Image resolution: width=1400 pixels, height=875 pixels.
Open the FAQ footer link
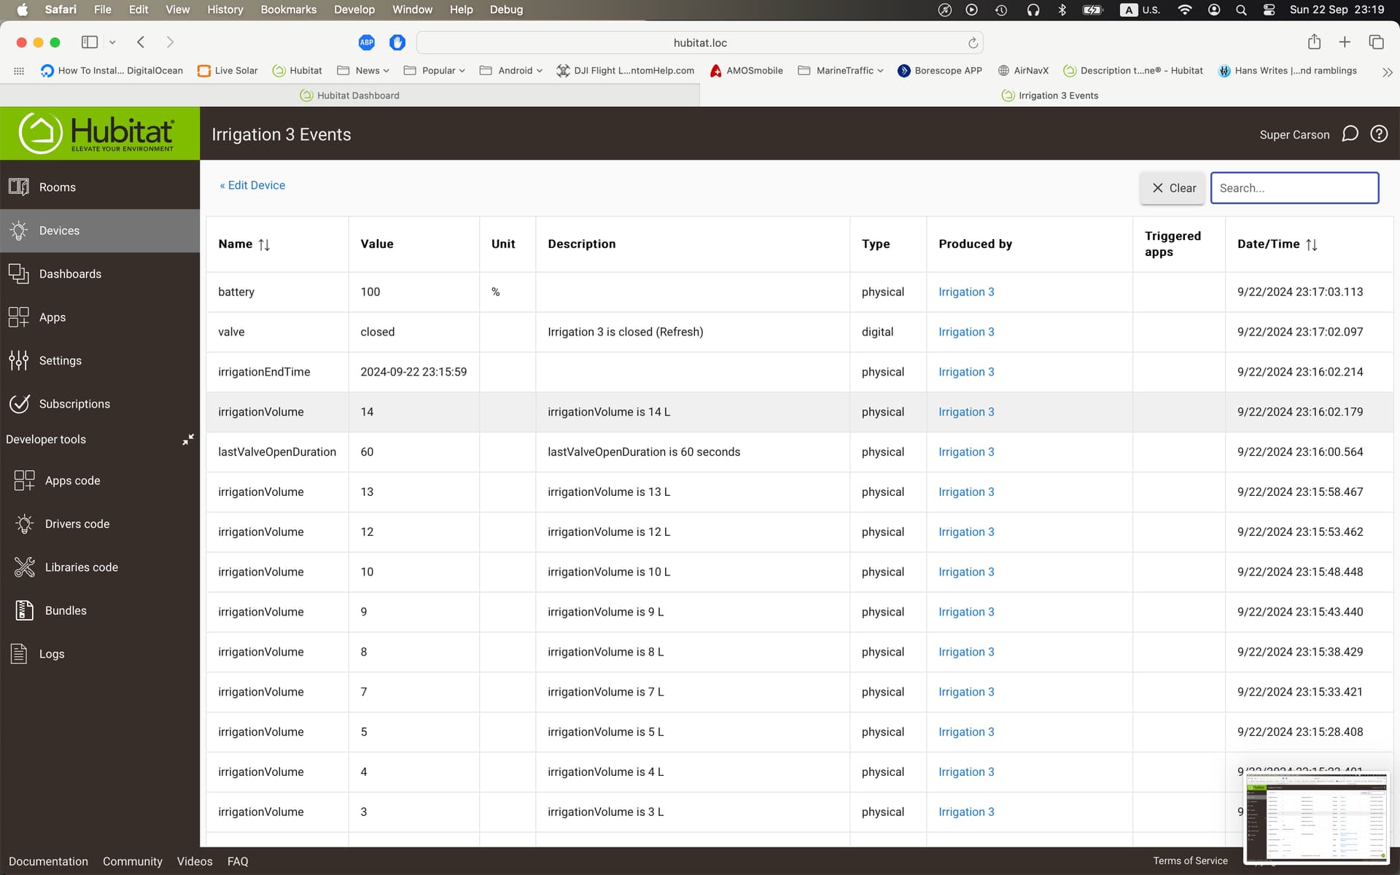[238, 861]
